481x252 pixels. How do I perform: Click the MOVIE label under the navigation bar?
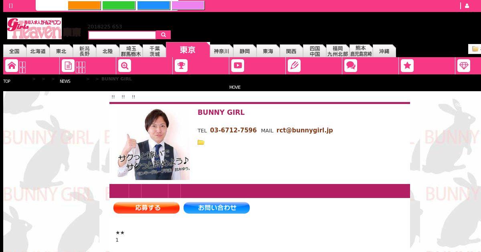coord(235,87)
